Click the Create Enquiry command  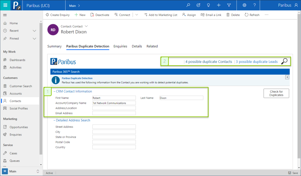click(x=58, y=15)
